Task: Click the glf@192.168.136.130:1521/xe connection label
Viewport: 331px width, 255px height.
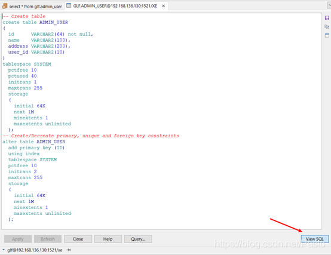Action: (35, 250)
